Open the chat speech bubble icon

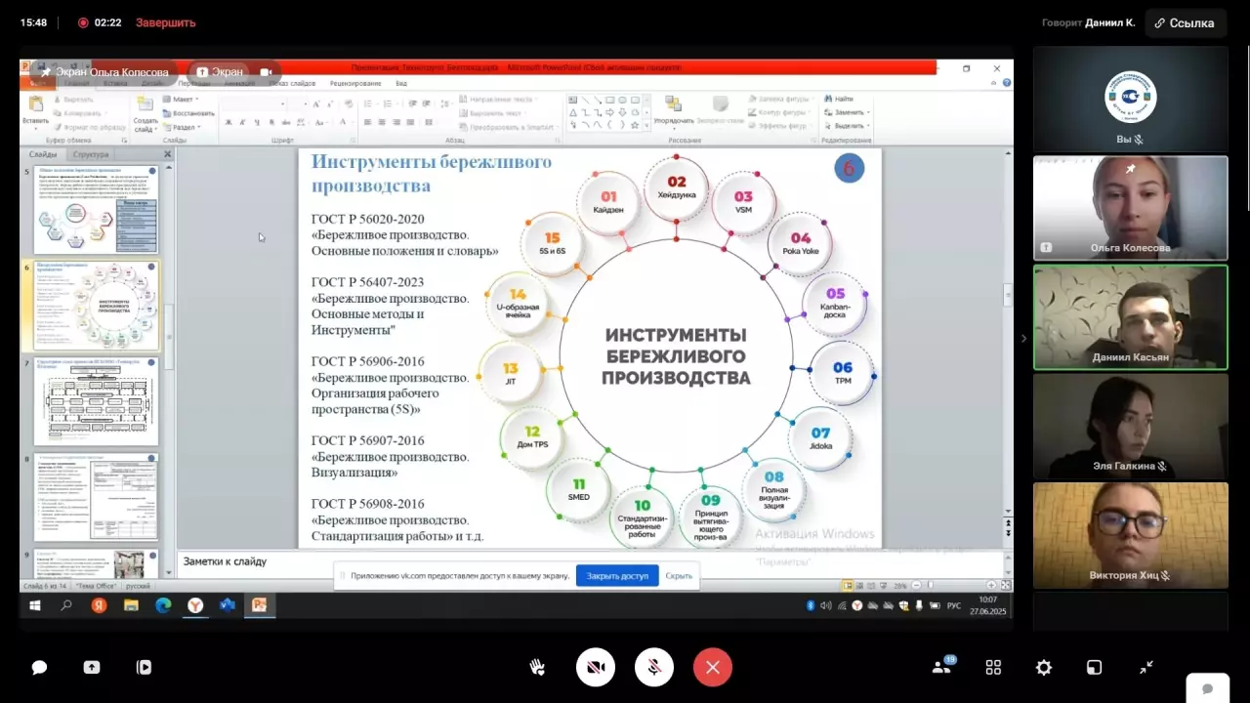(x=39, y=668)
